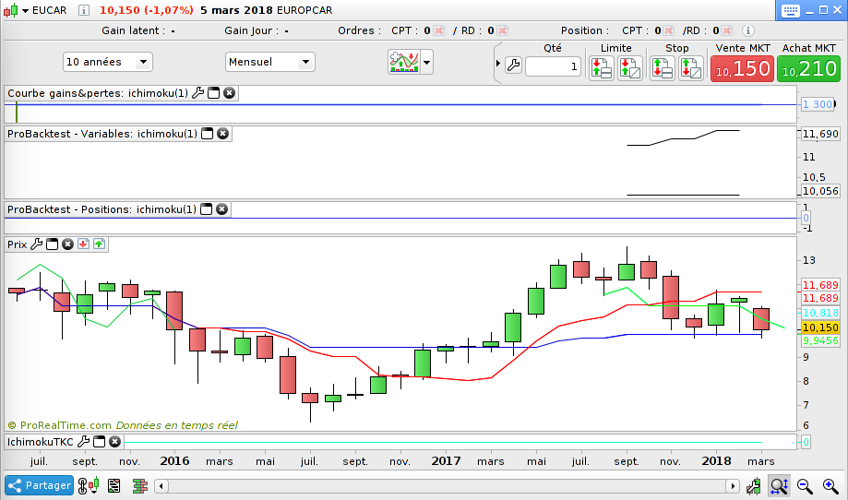Image resolution: width=848 pixels, height=500 pixels.
Task: Open the order list report icon
Action: [x=113, y=486]
